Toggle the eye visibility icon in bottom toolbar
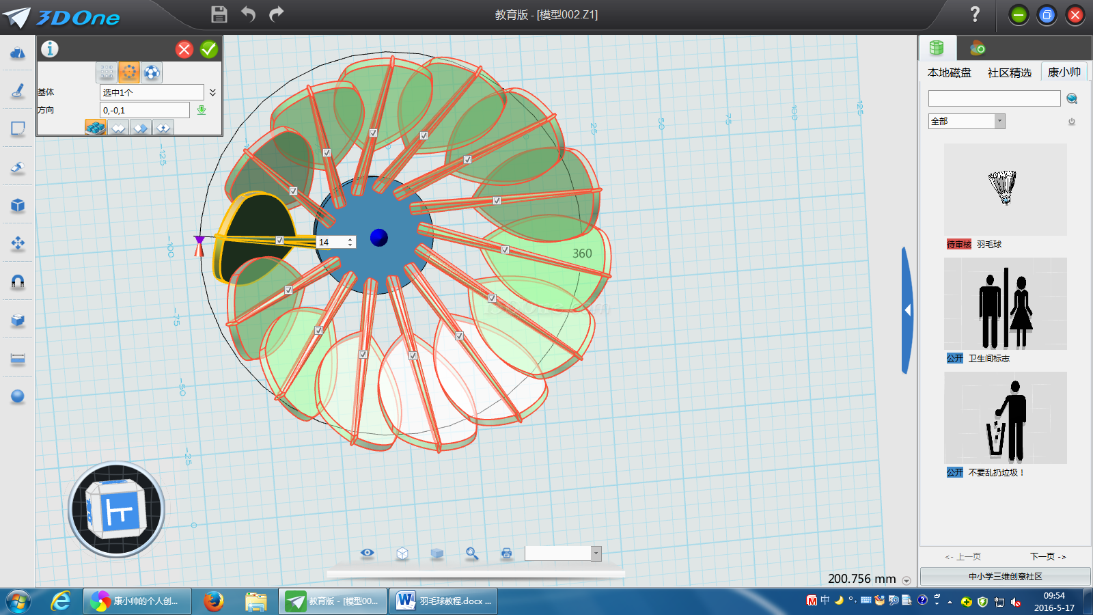The height and width of the screenshot is (615, 1093). [x=368, y=553]
